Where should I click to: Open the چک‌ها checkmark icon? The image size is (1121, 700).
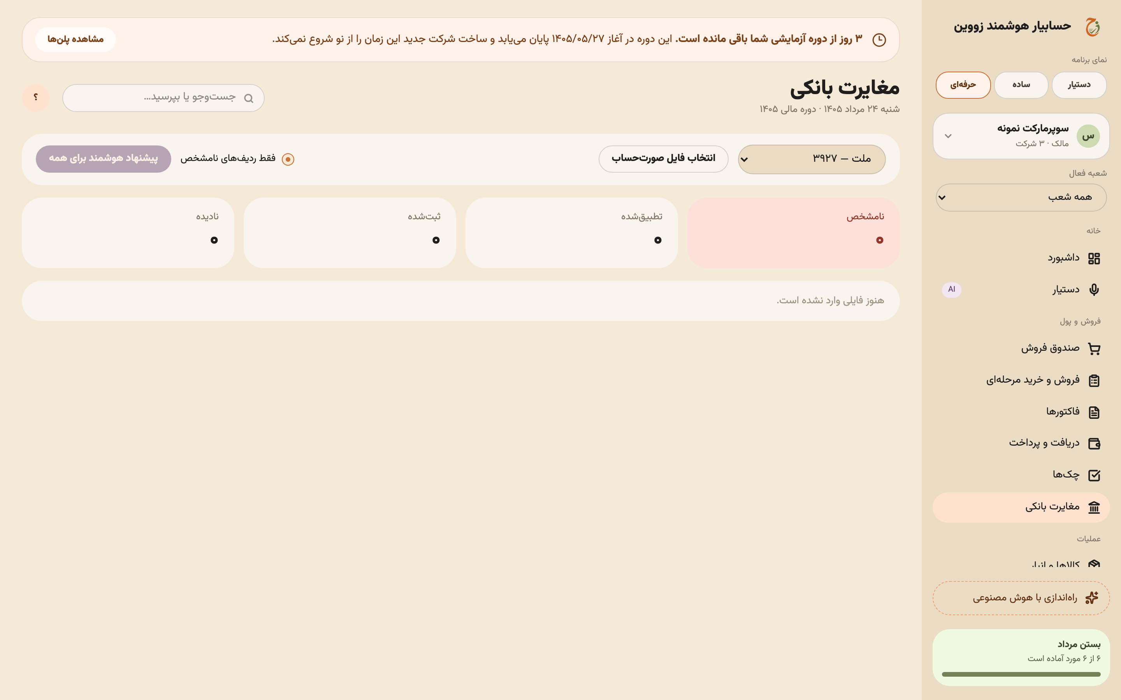[1094, 475]
